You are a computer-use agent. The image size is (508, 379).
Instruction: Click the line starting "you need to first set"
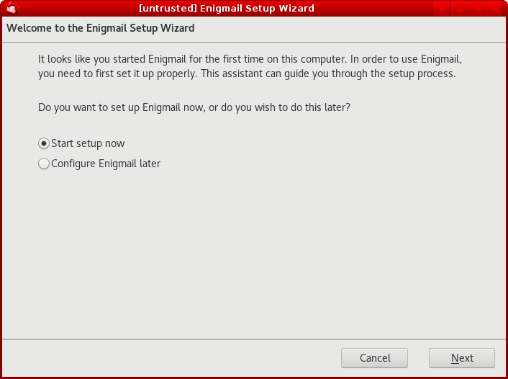pyautogui.click(x=247, y=73)
